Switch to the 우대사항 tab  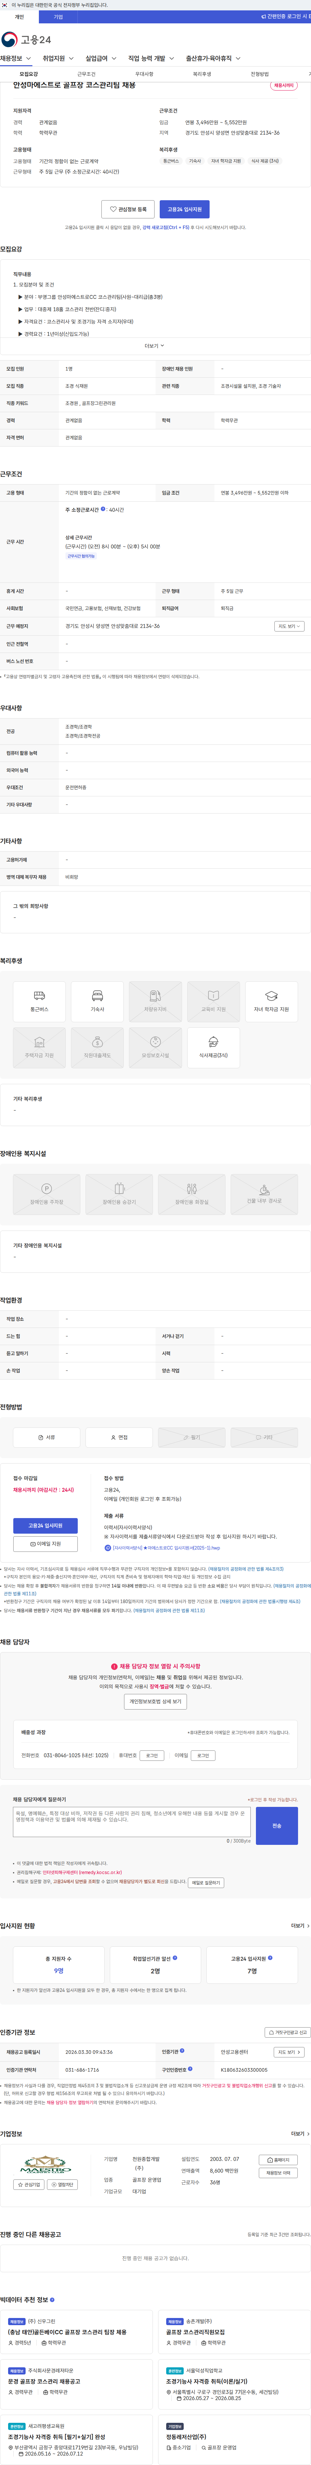point(144,74)
